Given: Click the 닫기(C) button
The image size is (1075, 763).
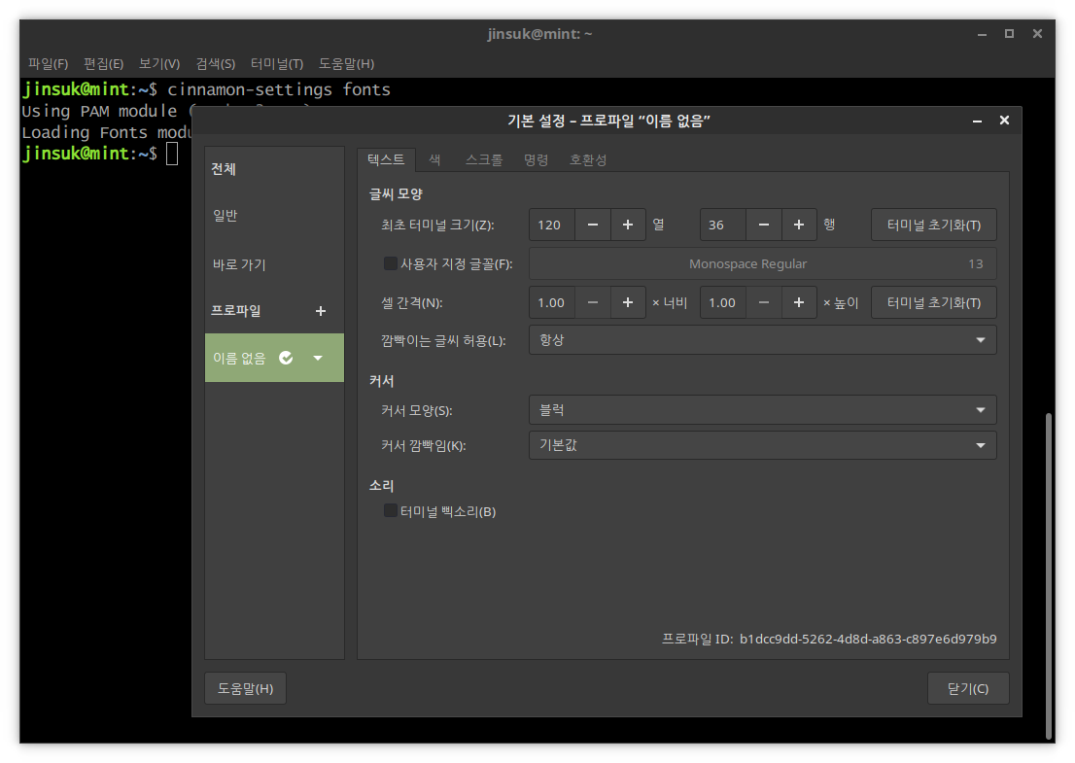Looking at the screenshot, I should tap(968, 688).
